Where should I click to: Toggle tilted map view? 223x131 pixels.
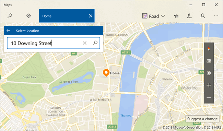click(209, 61)
